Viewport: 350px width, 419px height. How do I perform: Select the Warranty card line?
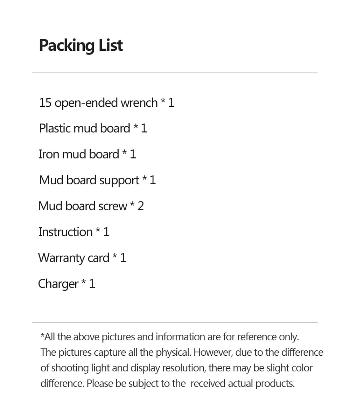tap(82, 258)
